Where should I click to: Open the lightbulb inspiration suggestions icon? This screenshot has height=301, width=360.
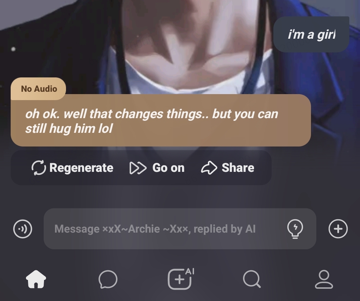point(295,229)
